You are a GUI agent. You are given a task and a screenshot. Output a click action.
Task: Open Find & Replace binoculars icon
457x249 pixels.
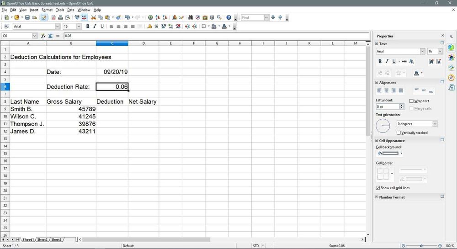191,17
